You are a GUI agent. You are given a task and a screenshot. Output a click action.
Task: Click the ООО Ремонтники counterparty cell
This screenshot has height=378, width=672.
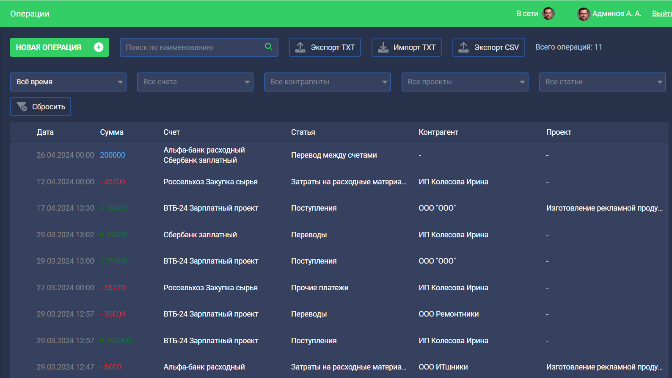pos(449,314)
